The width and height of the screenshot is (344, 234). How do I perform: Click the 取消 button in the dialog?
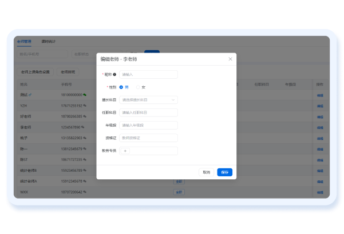[205, 172]
